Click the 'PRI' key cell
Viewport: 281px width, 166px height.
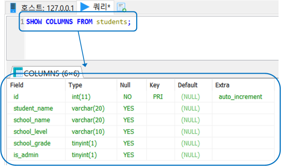pyautogui.click(x=161, y=97)
